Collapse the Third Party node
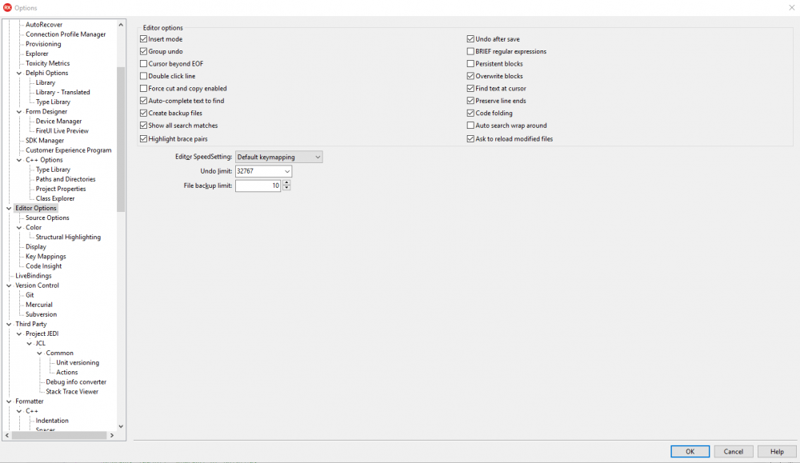This screenshot has height=463, width=800. pyautogui.click(x=9, y=325)
